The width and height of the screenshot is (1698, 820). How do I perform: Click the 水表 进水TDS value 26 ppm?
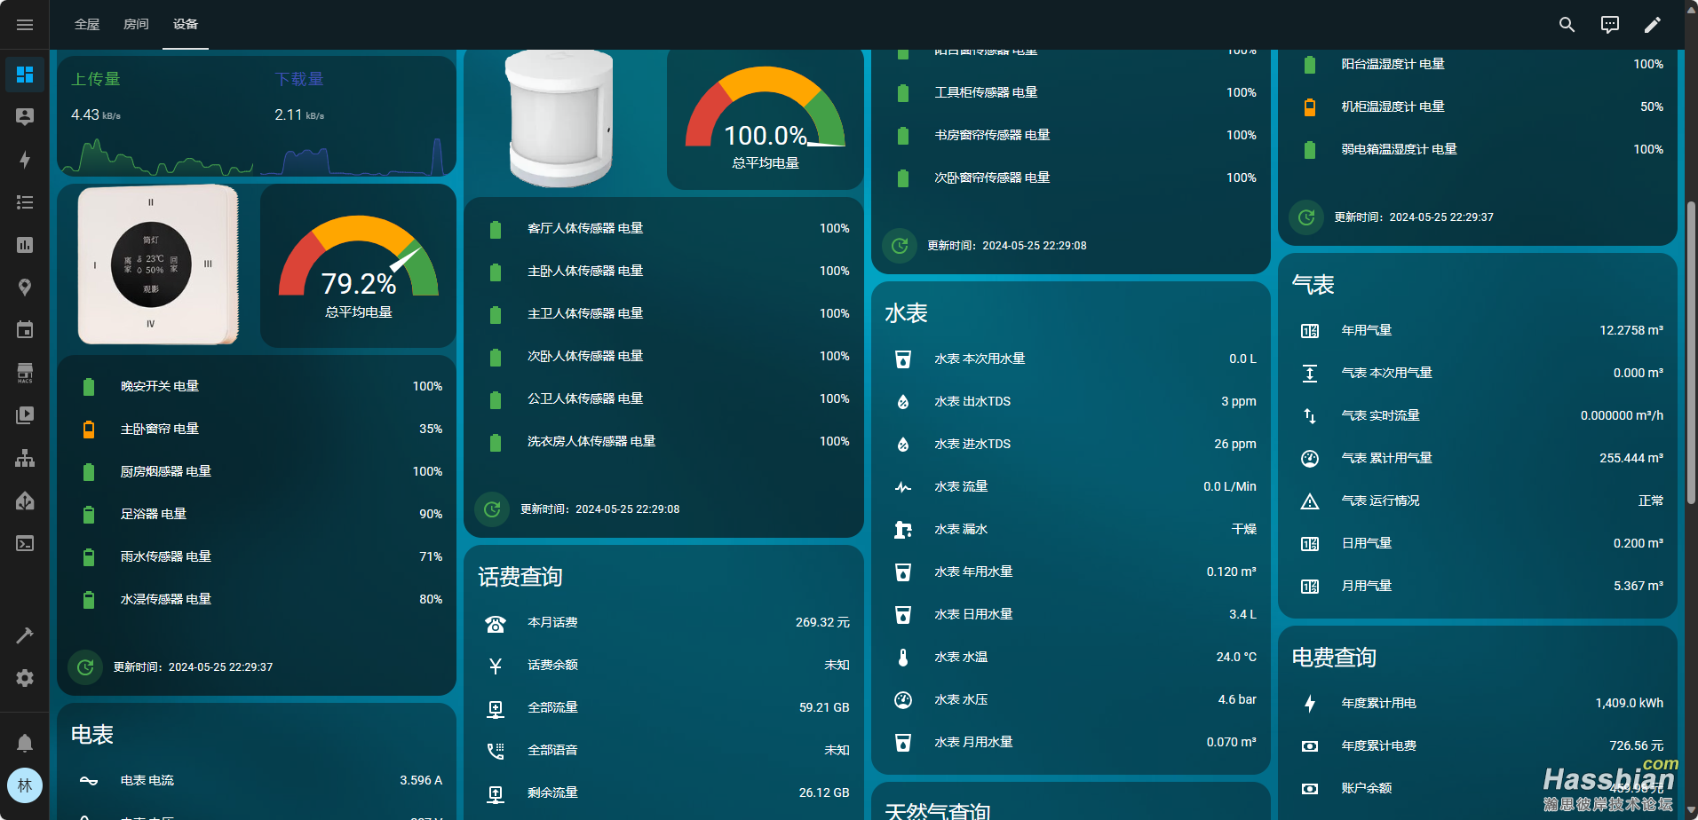pos(1235,445)
